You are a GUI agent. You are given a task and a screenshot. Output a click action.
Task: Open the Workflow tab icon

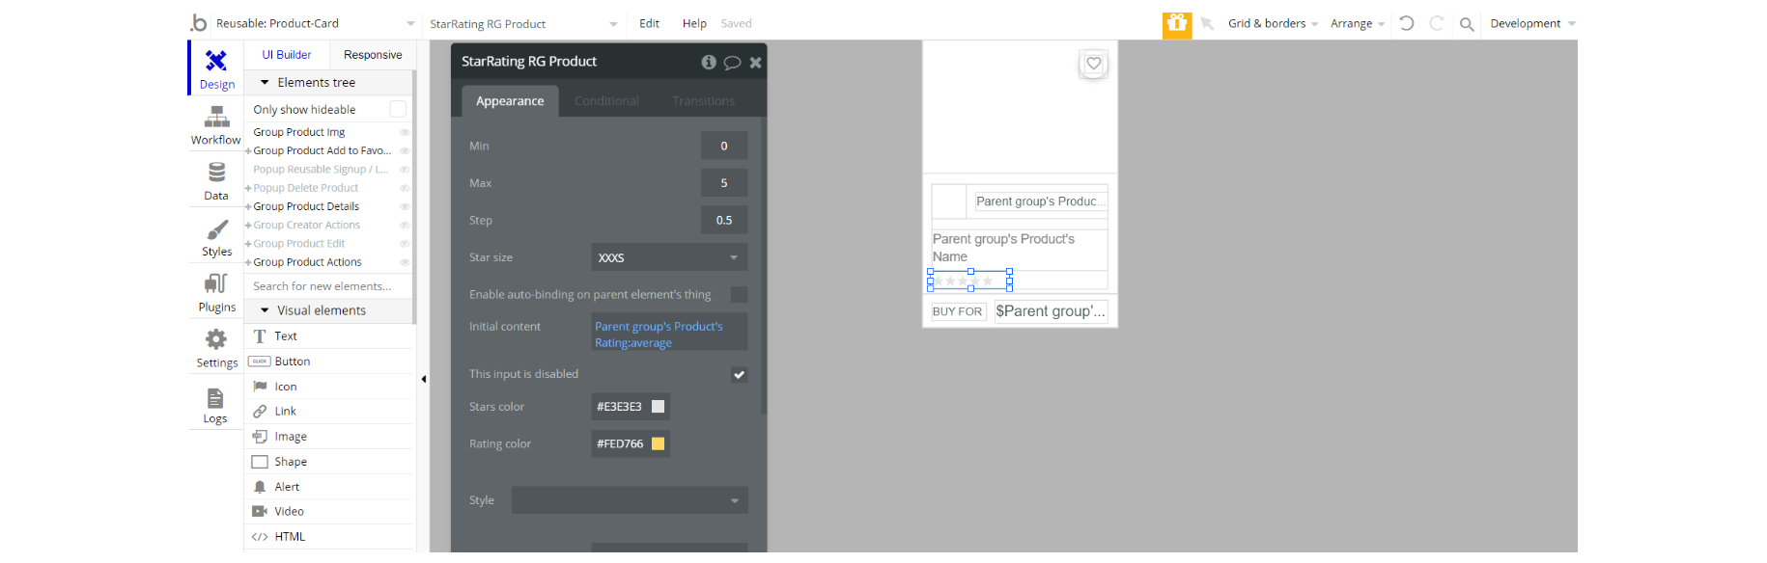click(216, 118)
